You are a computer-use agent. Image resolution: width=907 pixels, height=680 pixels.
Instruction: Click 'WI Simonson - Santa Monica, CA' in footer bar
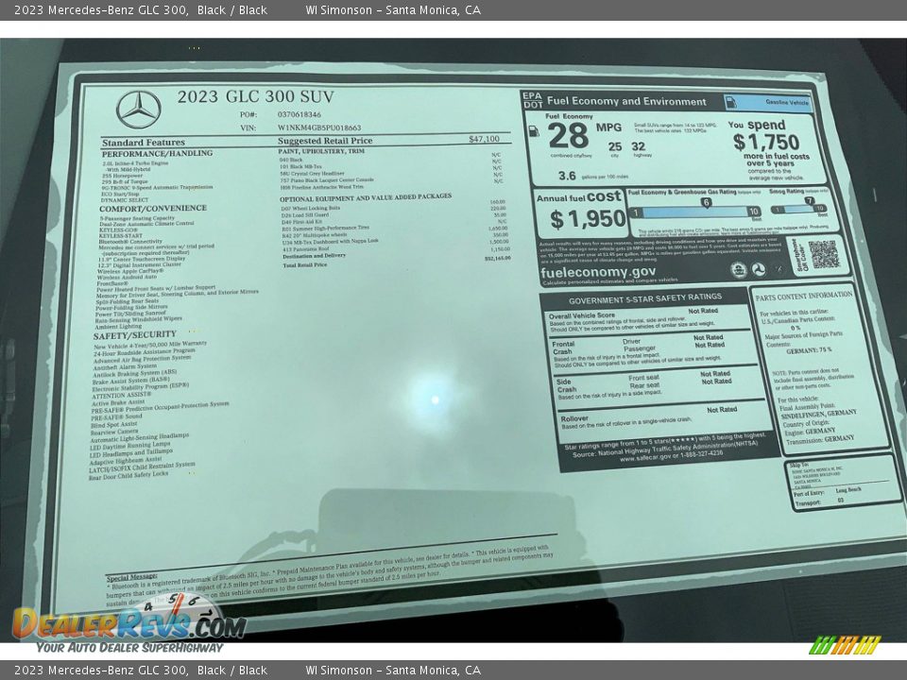(393, 671)
